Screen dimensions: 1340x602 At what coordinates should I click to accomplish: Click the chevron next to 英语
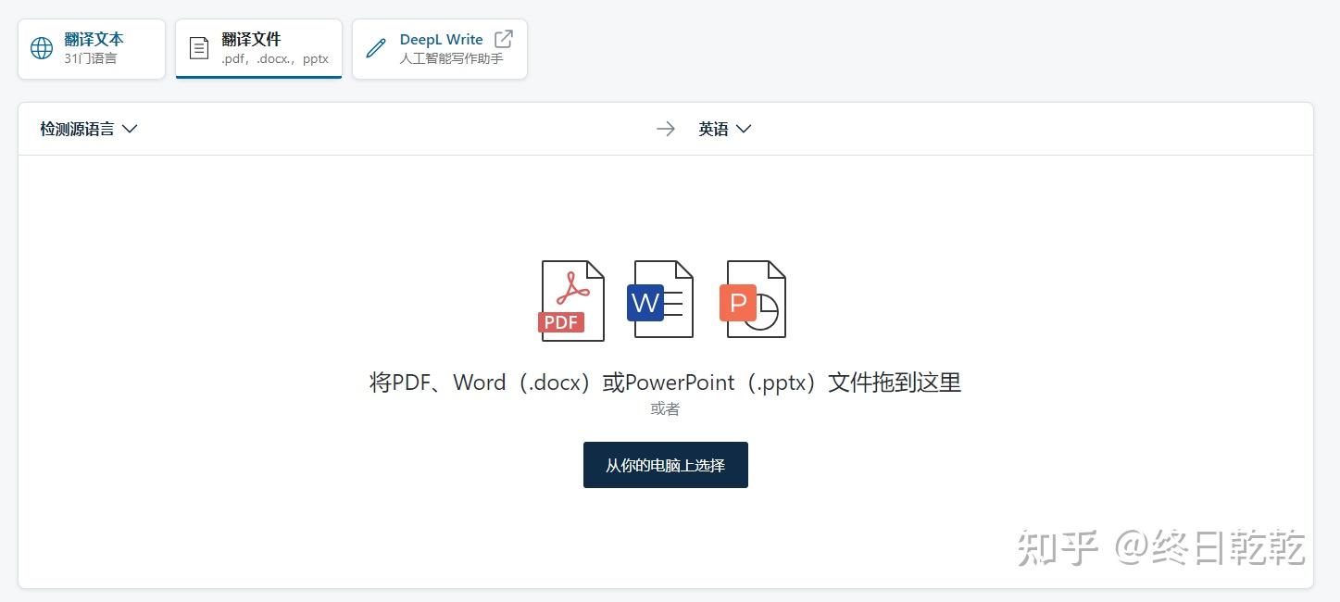[743, 129]
